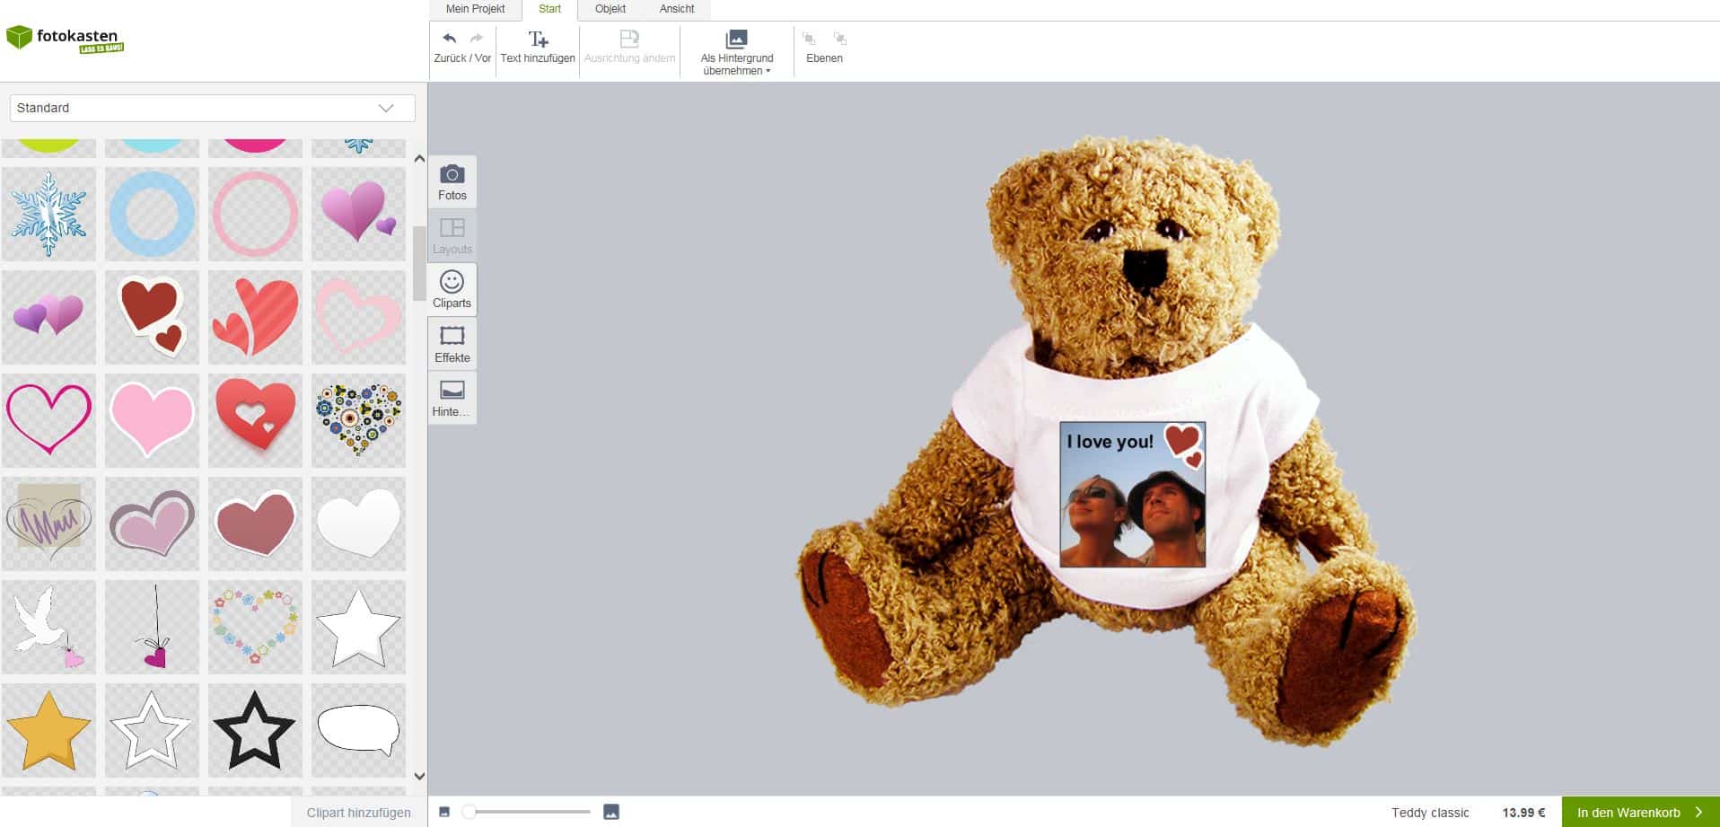
Task: Select the dark red sticker hearts clipart
Action: pos(152,317)
